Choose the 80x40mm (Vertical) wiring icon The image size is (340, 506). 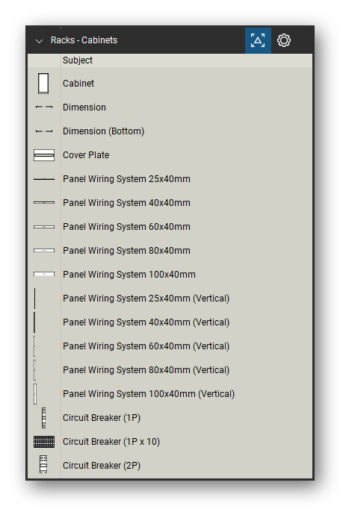coord(35,370)
